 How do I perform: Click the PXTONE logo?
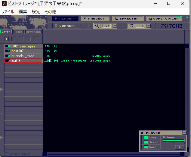172,26
